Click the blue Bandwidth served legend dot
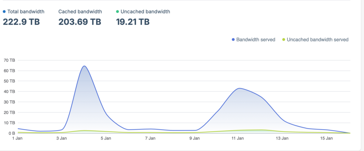This screenshot has height=151, width=364. pyautogui.click(x=233, y=39)
